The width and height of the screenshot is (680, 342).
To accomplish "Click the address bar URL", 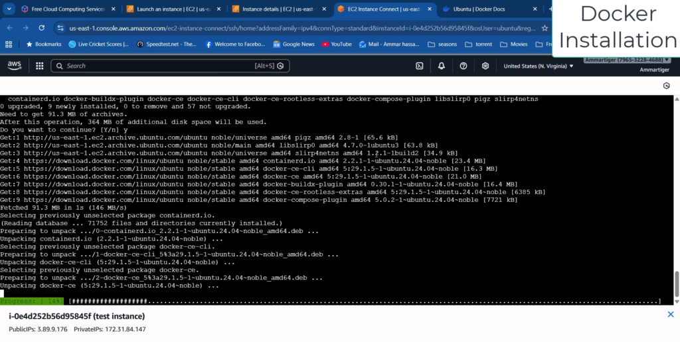I will pyautogui.click(x=302, y=28).
